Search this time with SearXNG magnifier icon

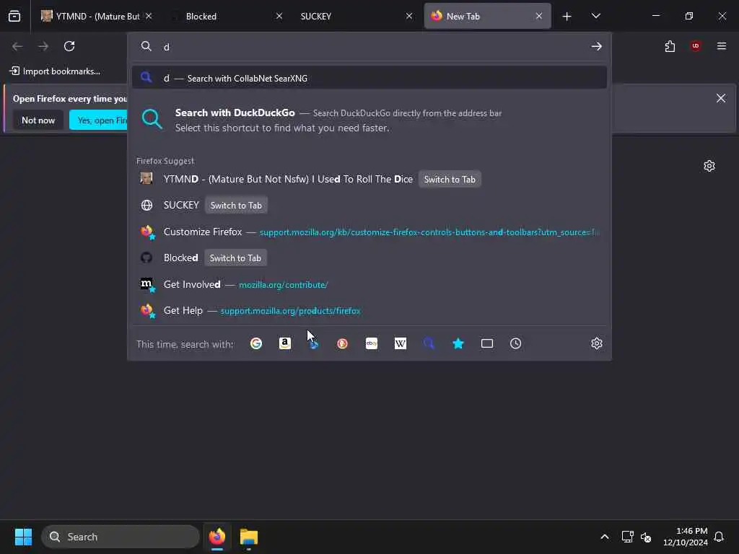coord(429,343)
